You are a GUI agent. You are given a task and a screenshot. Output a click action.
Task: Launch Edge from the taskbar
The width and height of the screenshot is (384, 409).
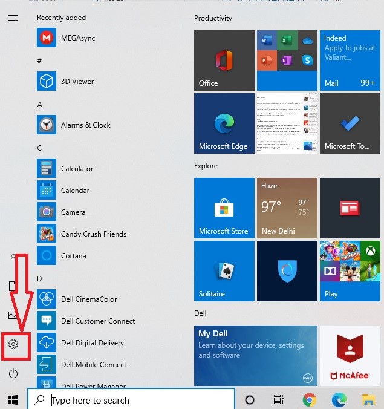click(x=339, y=399)
